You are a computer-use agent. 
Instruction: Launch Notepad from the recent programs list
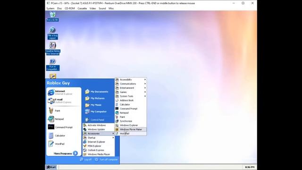point(64,119)
